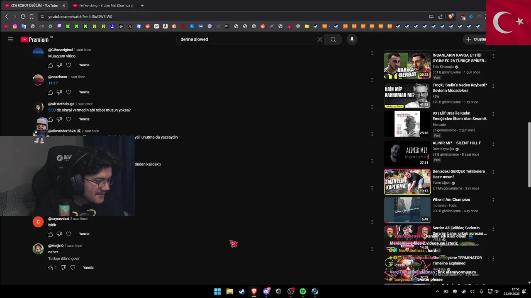This screenshot has width=531, height=298.
Task: Clear the search query with the X
Action: (320, 39)
